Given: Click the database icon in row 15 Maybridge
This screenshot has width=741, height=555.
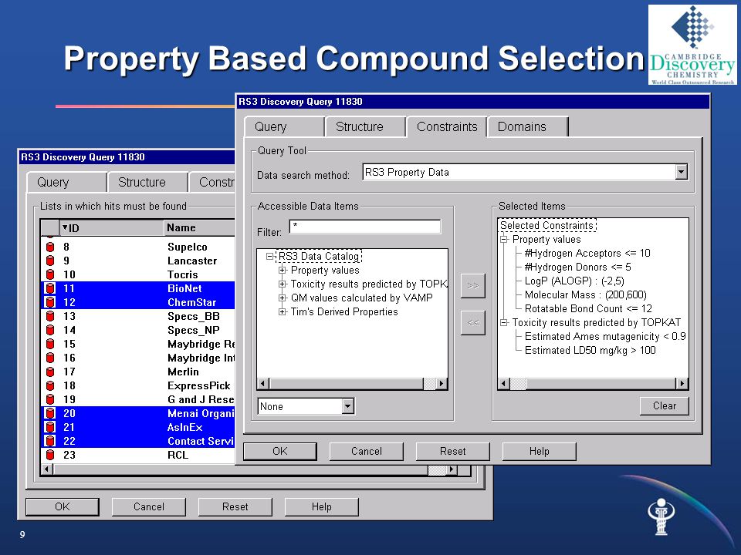Looking at the screenshot, I should pos(49,344).
